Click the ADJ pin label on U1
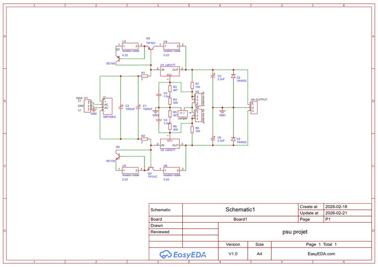Screen dimensions: 378x267 click(170, 75)
